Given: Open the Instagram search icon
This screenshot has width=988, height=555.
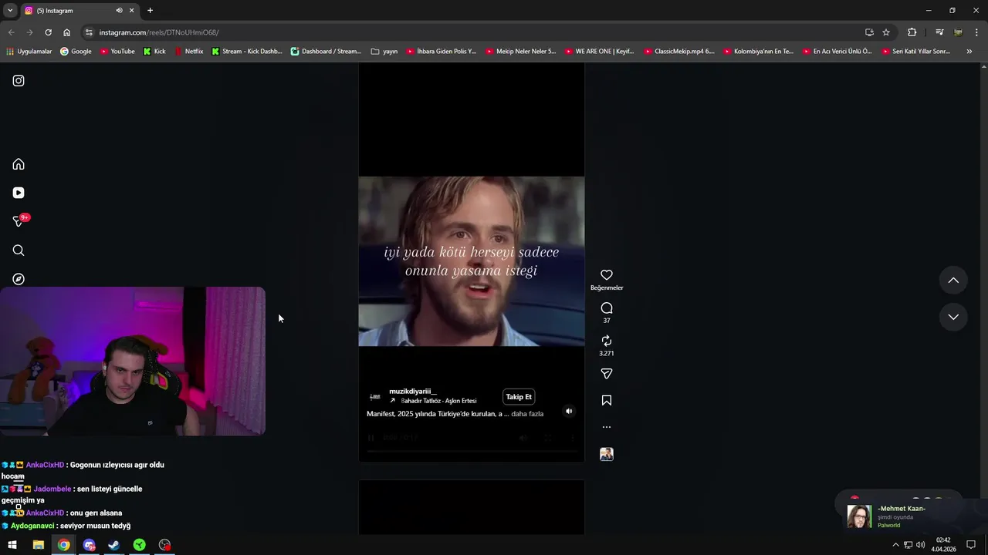Looking at the screenshot, I should [x=19, y=251].
